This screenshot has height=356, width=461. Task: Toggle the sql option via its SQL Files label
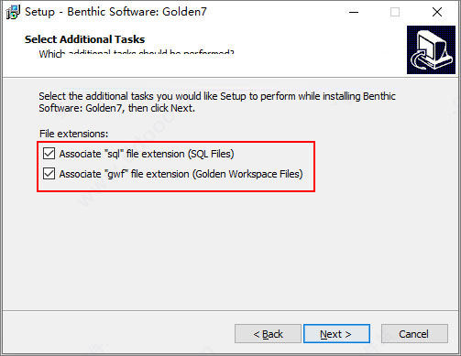click(x=147, y=154)
